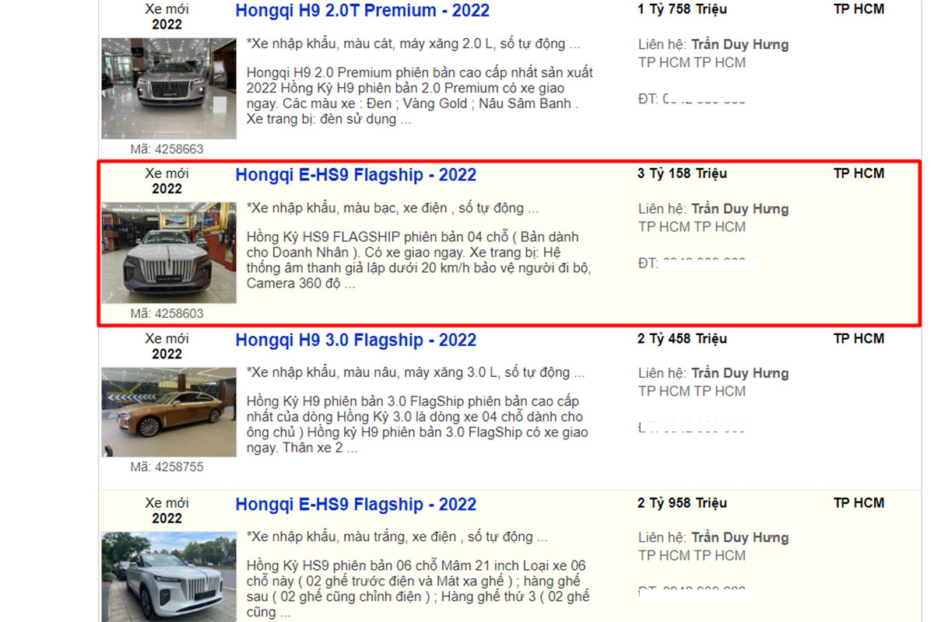This screenshot has width=934, height=622.
Task: Select the 2 Tỷ 458 Triệu price
Action: [x=682, y=338]
